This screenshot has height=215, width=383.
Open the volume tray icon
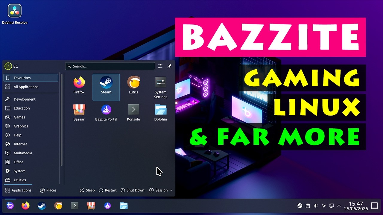click(315, 206)
